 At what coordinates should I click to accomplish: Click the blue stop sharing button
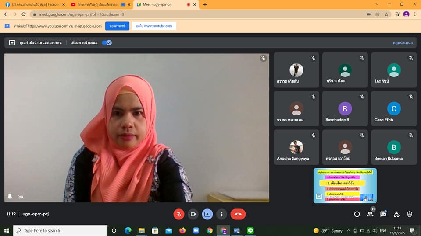(114, 26)
